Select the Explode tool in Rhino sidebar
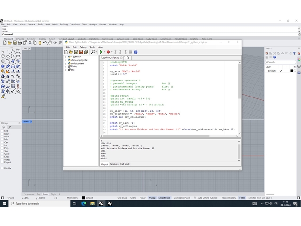This screenshot has width=301, height=226. pos(8,72)
